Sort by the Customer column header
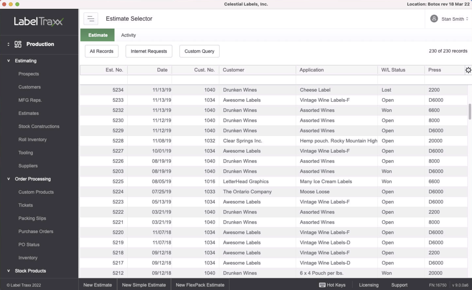 coord(258,70)
